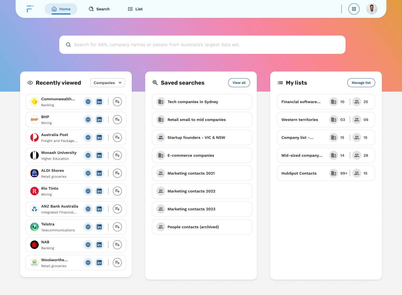Open saved search Tech companies in Sydney
Screen dimensions: 402x295
(x=202, y=102)
